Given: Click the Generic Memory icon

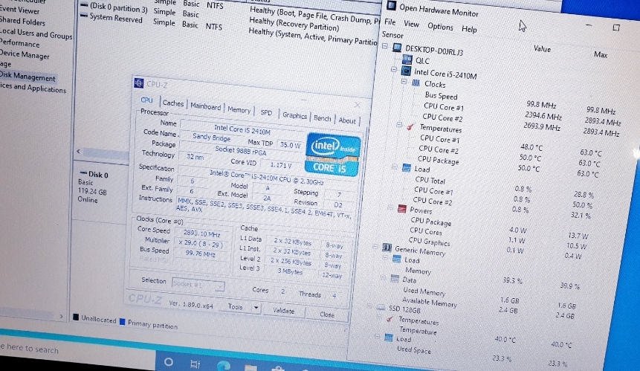Looking at the screenshot, I should pos(387,248).
